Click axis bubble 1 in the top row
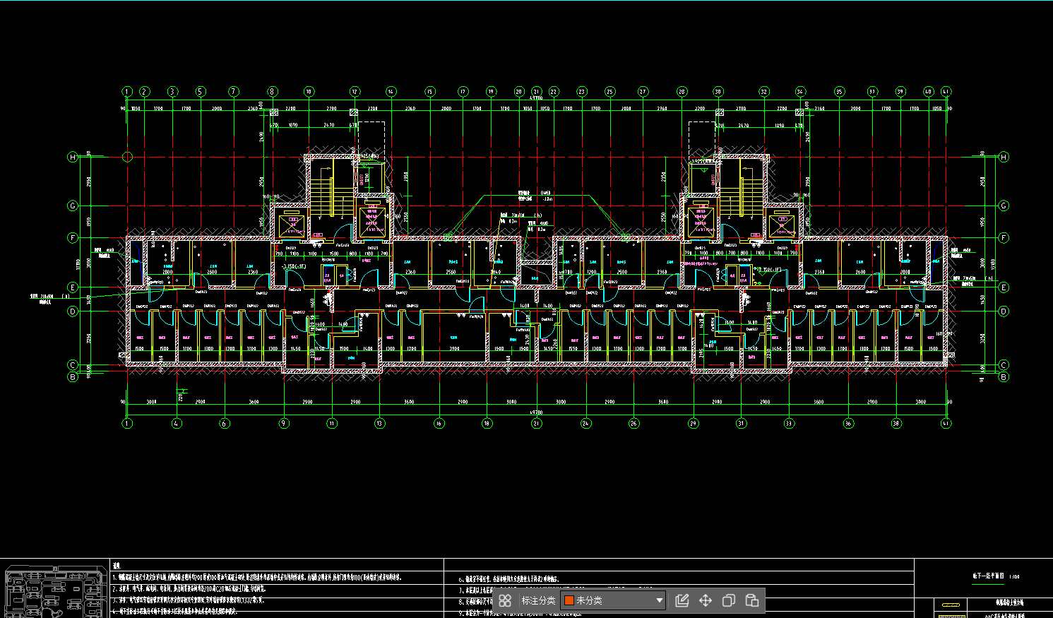The image size is (1053, 618). (127, 92)
